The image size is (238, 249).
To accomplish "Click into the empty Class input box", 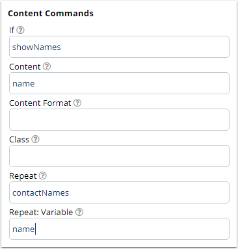I will [x=119, y=156].
